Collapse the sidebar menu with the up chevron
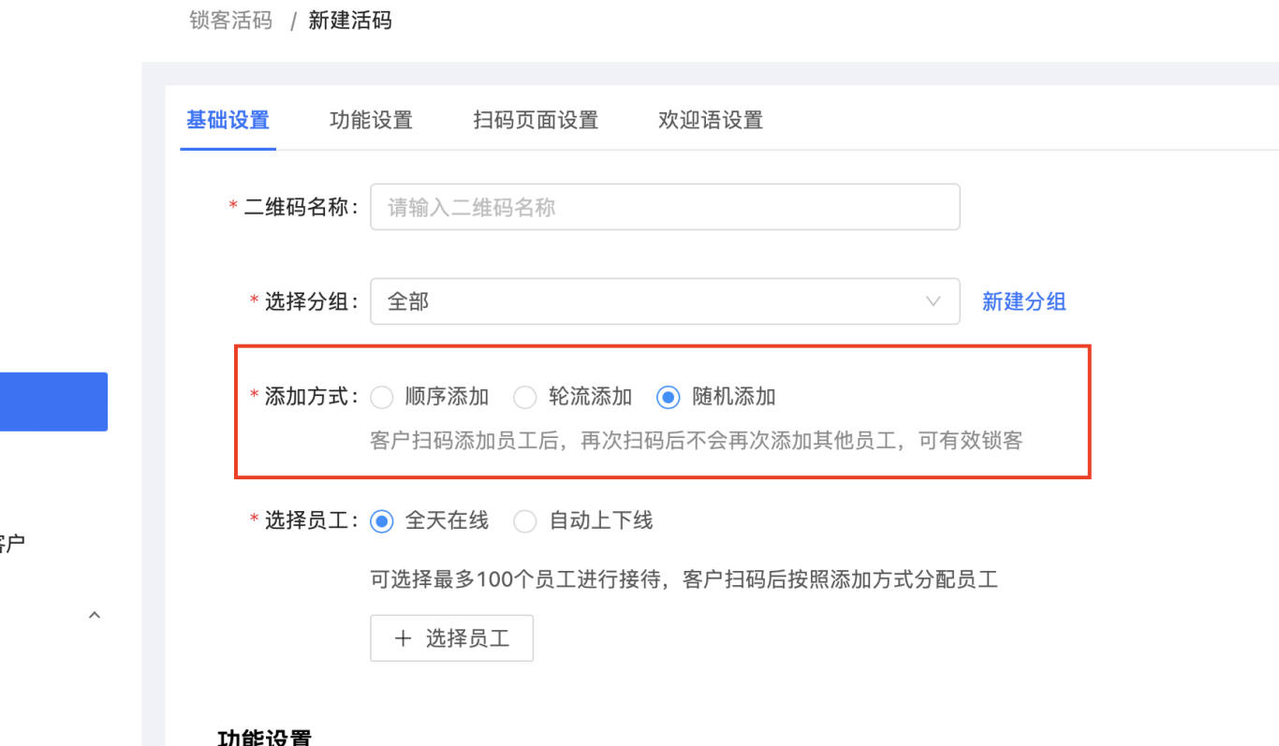Viewport: 1279px width, 746px height. coord(94,615)
